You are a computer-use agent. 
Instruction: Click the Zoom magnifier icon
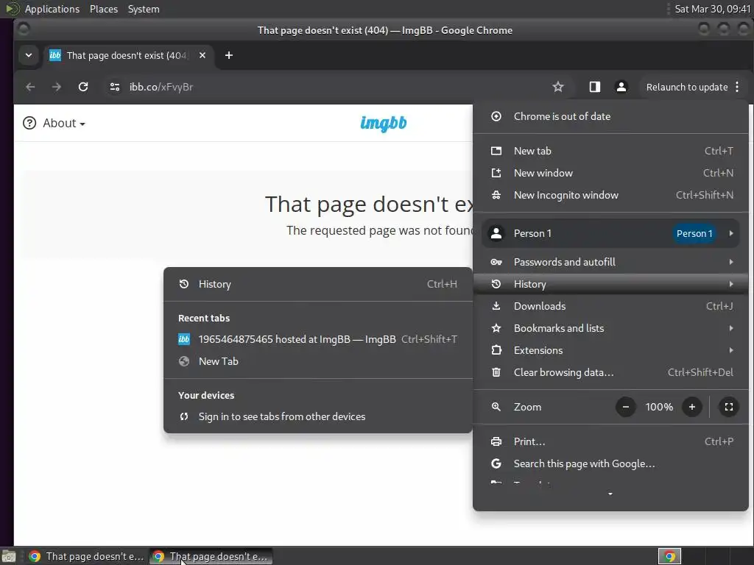[x=496, y=407]
